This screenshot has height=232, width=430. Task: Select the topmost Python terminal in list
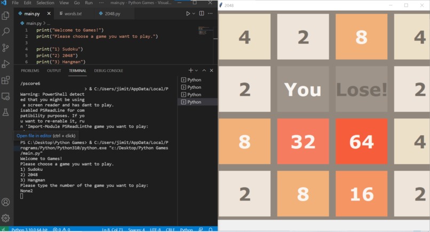197,80
